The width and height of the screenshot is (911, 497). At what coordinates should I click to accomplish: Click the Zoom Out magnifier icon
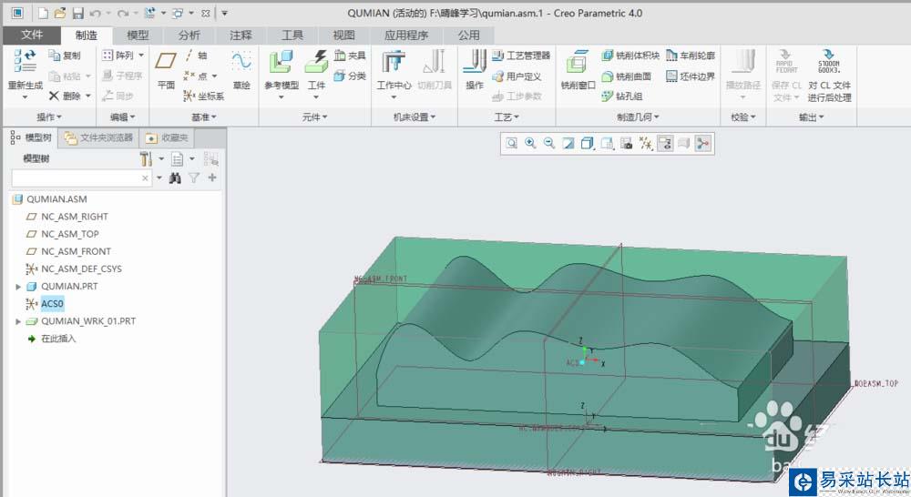[x=549, y=143]
